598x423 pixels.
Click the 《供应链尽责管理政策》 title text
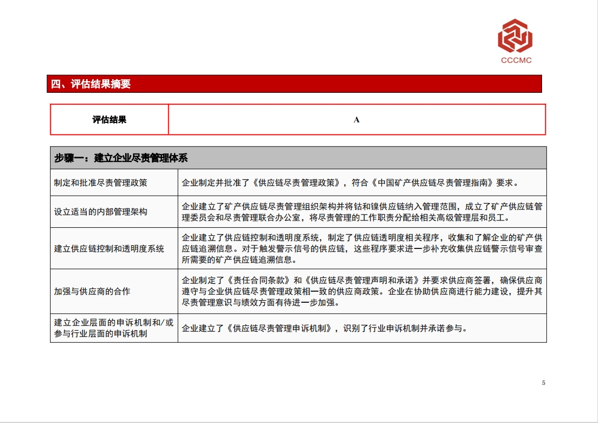tap(296, 183)
